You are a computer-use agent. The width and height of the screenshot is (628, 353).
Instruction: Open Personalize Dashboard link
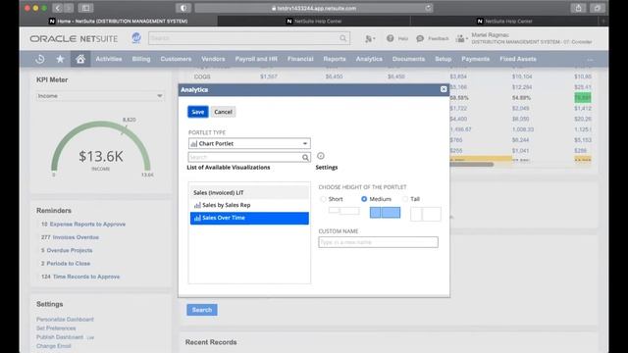tap(65, 320)
